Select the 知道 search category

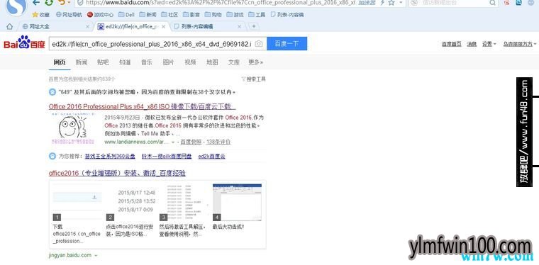(x=125, y=62)
